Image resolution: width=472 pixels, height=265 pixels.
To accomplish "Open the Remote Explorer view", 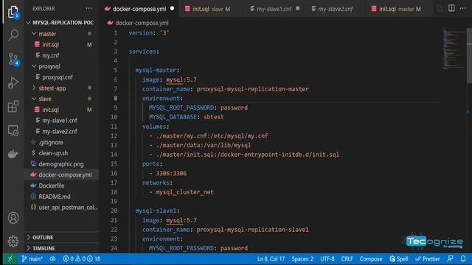I will click(x=13, y=130).
